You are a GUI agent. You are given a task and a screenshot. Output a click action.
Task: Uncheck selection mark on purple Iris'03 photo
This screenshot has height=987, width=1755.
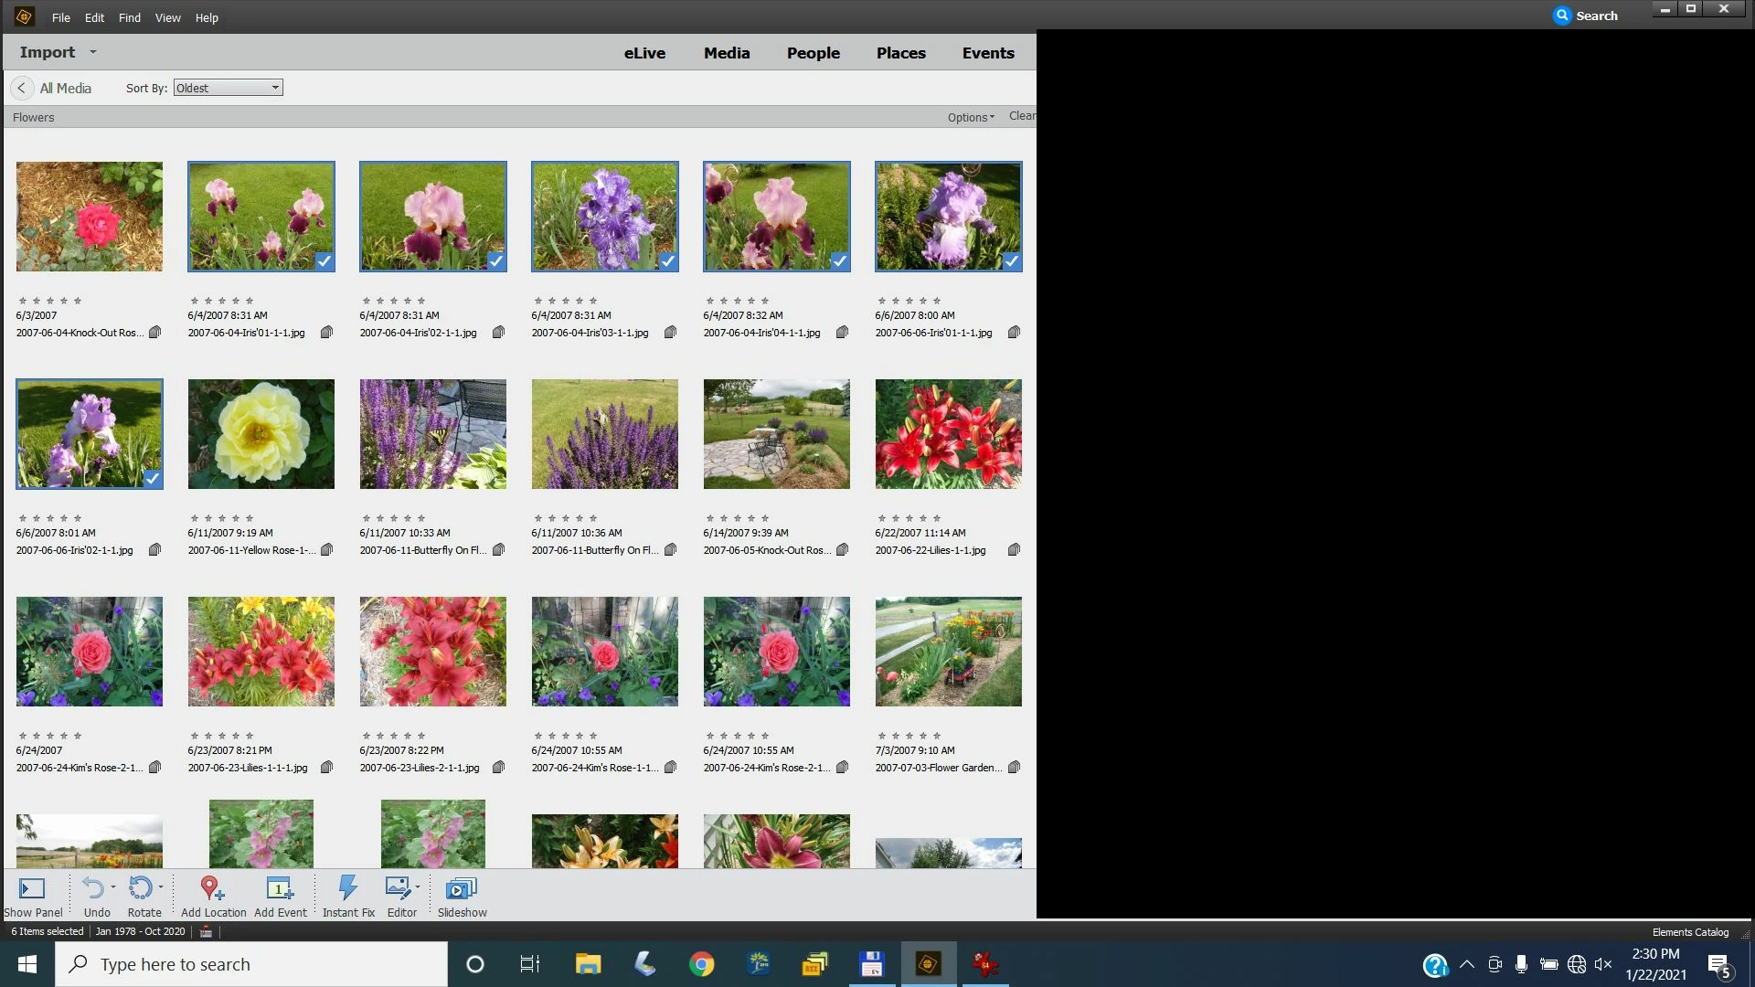pos(668,261)
